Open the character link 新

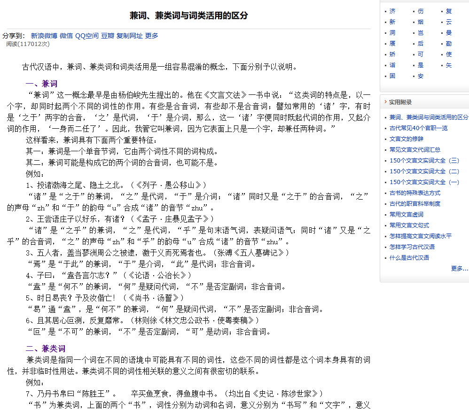(x=392, y=22)
